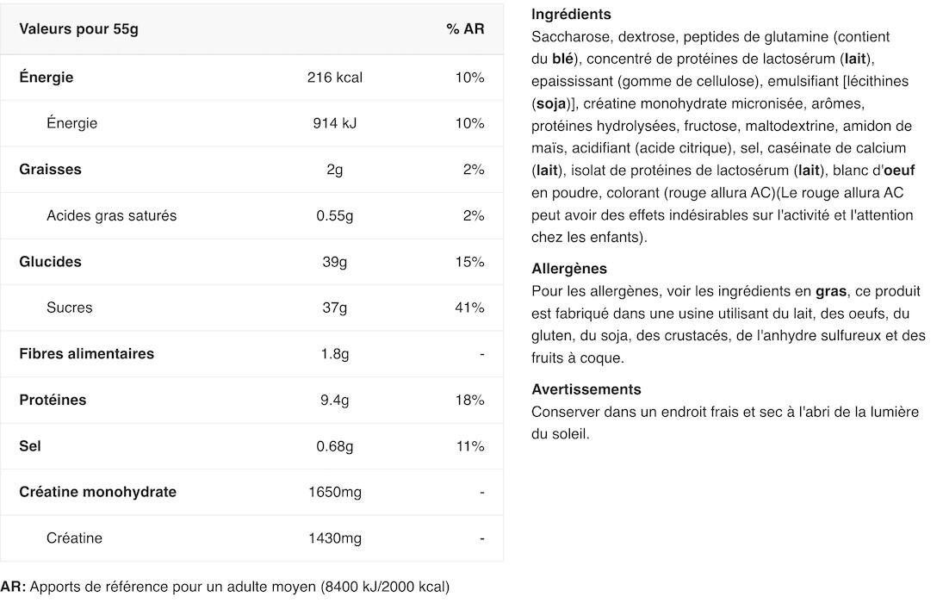Click the 41% value for sugars
This screenshot has height=603, width=943.
[x=469, y=308]
